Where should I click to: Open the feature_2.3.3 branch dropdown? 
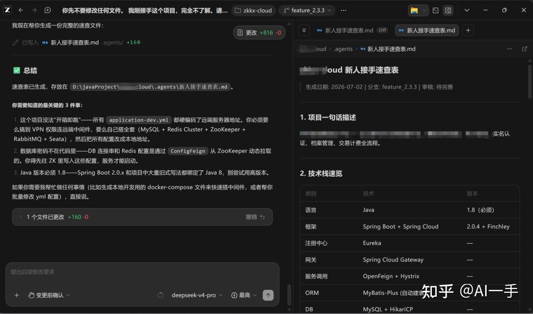[x=307, y=10]
